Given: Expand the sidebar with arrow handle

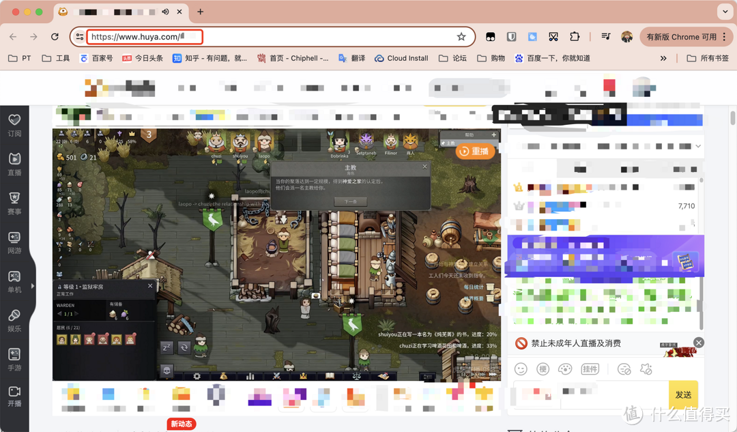Looking at the screenshot, I should pos(33,286).
